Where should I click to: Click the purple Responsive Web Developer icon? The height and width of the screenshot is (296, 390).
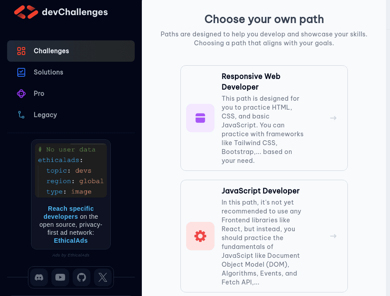point(200,118)
